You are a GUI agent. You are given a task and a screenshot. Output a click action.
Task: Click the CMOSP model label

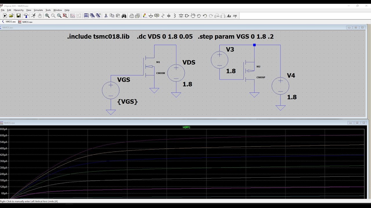(261, 77)
